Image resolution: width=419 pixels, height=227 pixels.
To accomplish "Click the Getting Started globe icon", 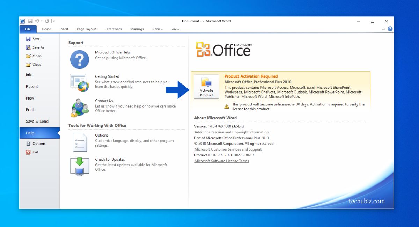I will coord(80,83).
